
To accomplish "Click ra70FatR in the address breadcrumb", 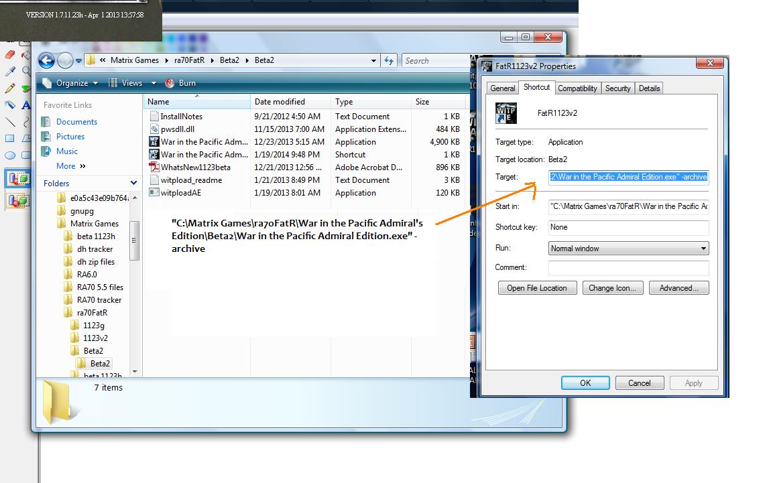I will tap(189, 60).
